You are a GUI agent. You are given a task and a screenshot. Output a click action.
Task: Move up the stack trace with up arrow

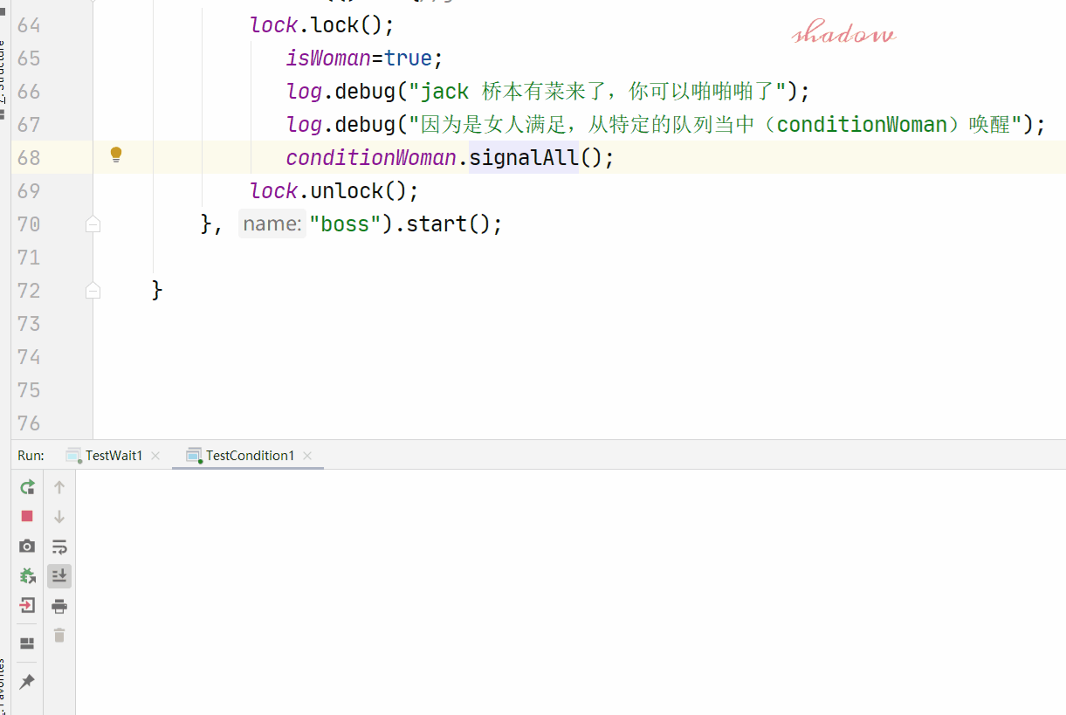pyautogui.click(x=59, y=486)
